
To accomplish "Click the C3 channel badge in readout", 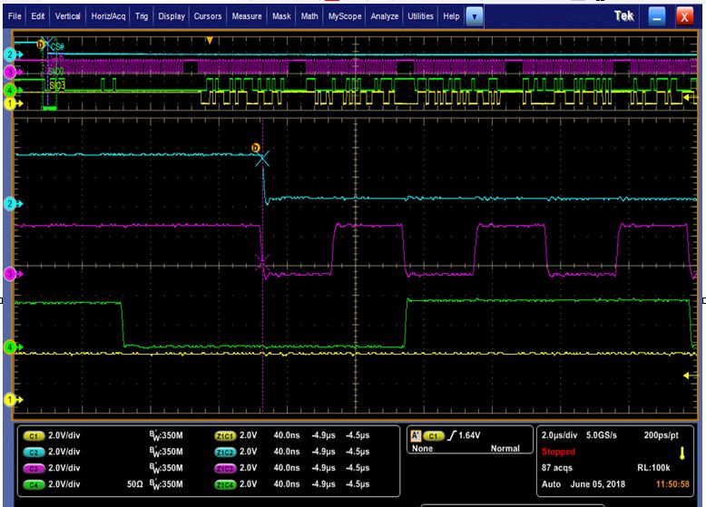I will point(34,468).
